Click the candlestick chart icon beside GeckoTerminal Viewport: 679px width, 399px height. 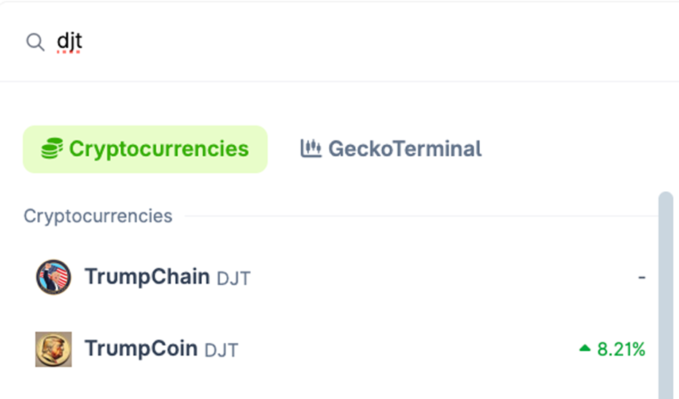311,148
